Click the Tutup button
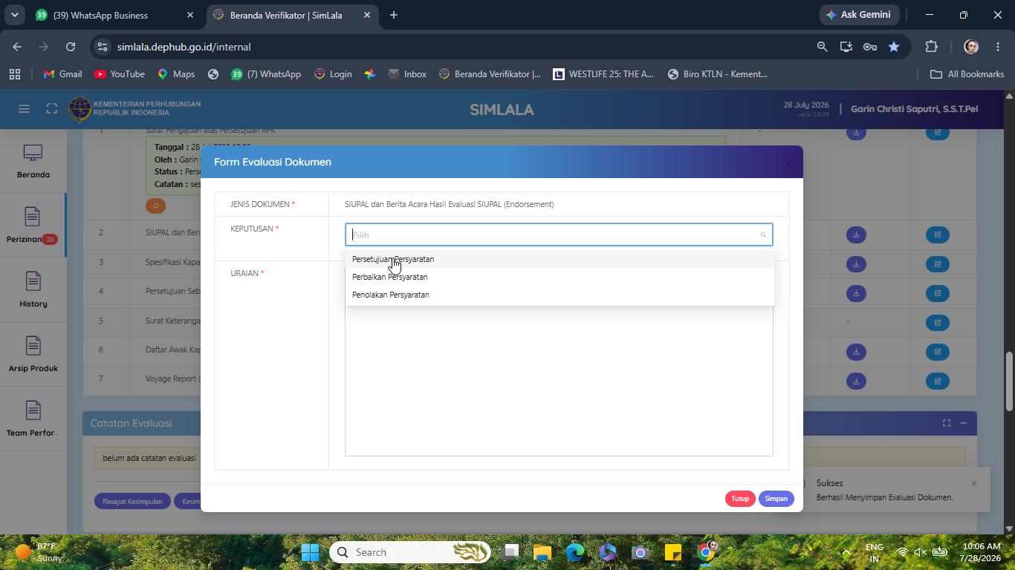 click(739, 499)
